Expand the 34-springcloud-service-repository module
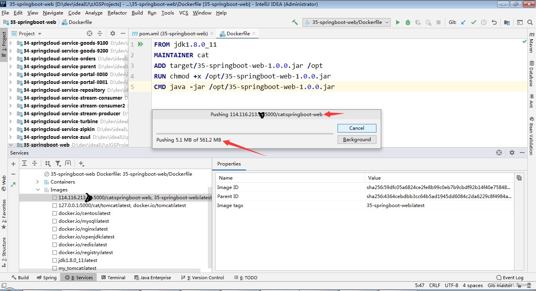 click(11, 90)
